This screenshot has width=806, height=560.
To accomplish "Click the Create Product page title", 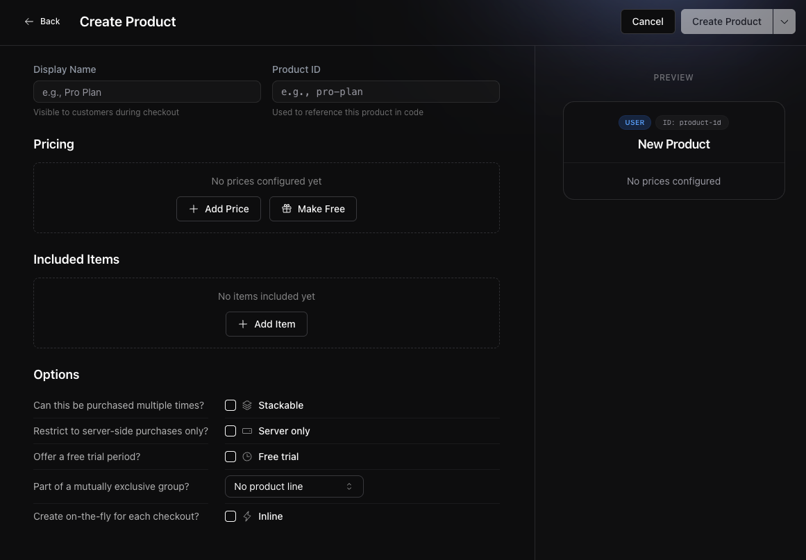I will [128, 22].
